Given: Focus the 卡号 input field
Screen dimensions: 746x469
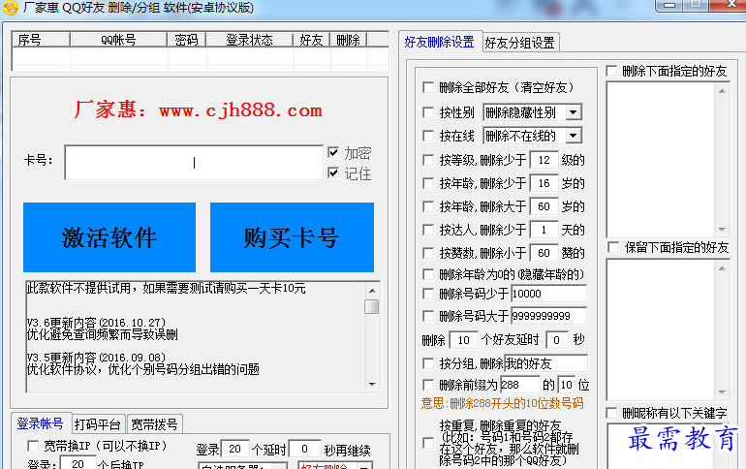Looking at the screenshot, I should (194, 163).
